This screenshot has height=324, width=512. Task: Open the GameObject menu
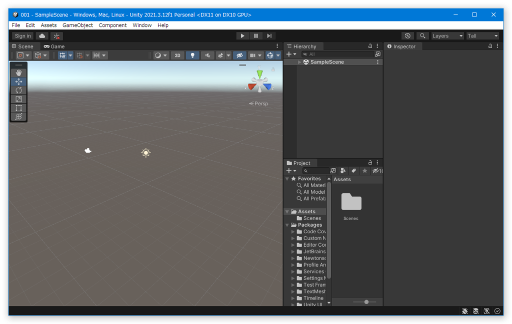(x=77, y=25)
